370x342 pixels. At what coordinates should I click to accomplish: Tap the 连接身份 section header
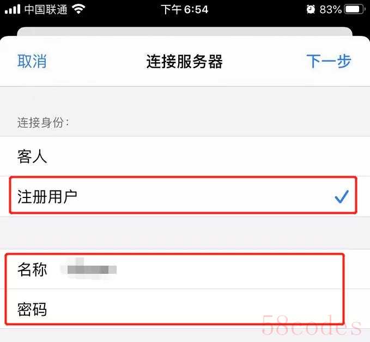(x=43, y=123)
